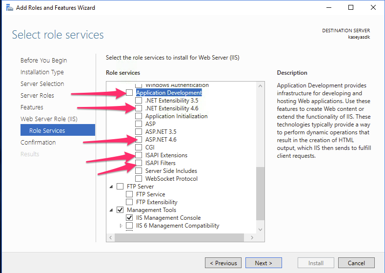Collapse the Management Tools node

[111, 210]
